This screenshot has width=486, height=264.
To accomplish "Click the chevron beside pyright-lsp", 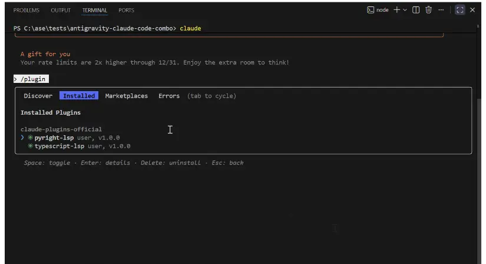I will tap(22, 138).
